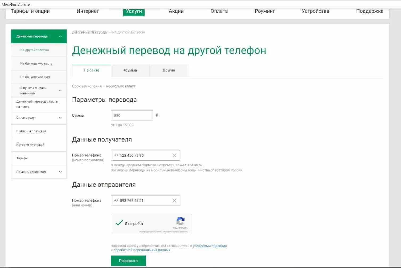Screen dimensions: 401x268
Task: Switch to the 'На сайте' tab
Action: tap(91, 70)
